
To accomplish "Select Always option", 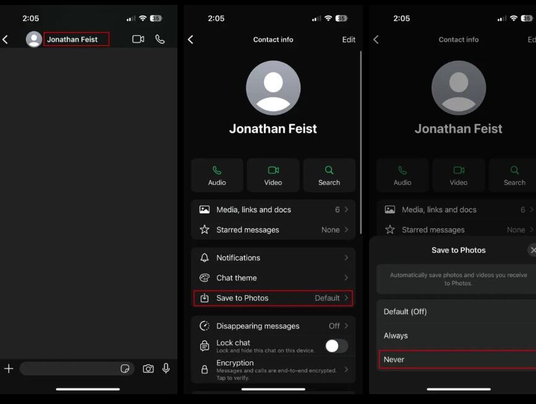I will pyautogui.click(x=456, y=335).
